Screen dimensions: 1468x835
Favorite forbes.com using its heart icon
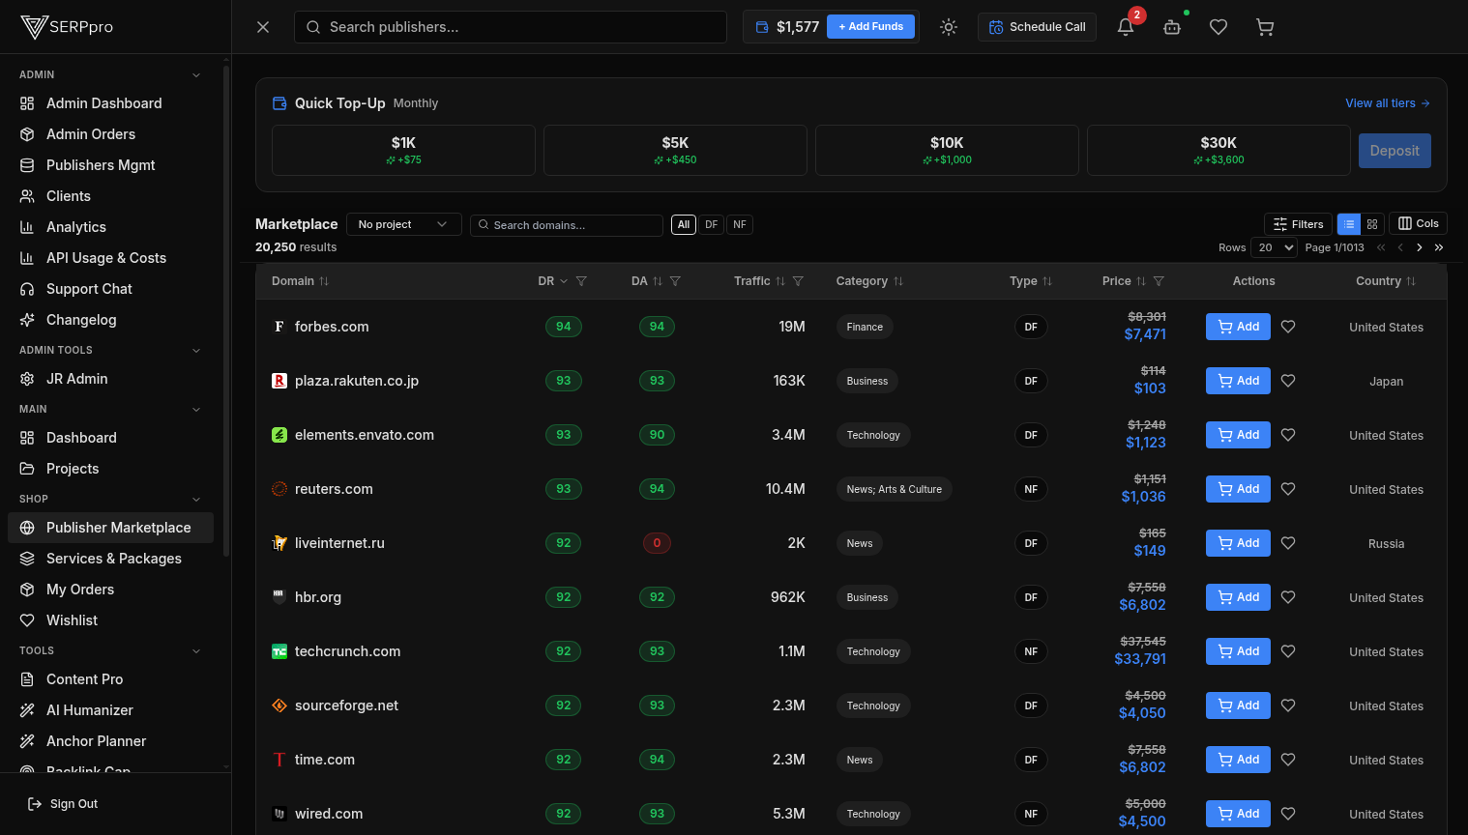point(1287,327)
